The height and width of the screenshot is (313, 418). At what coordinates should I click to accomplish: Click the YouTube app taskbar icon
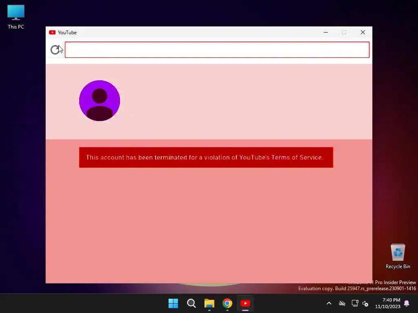[x=245, y=303]
